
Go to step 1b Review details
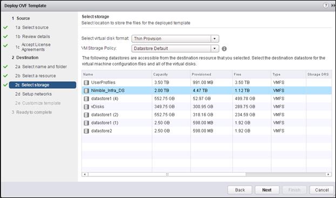pyautogui.click(x=32, y=36)
